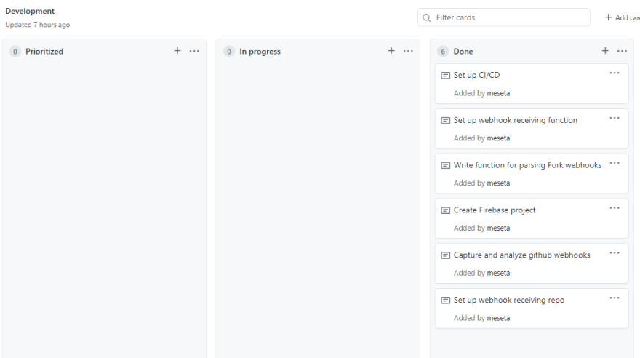Add a card to In progress column
This screenshot has width=640, height=358.
pos(391,51)
